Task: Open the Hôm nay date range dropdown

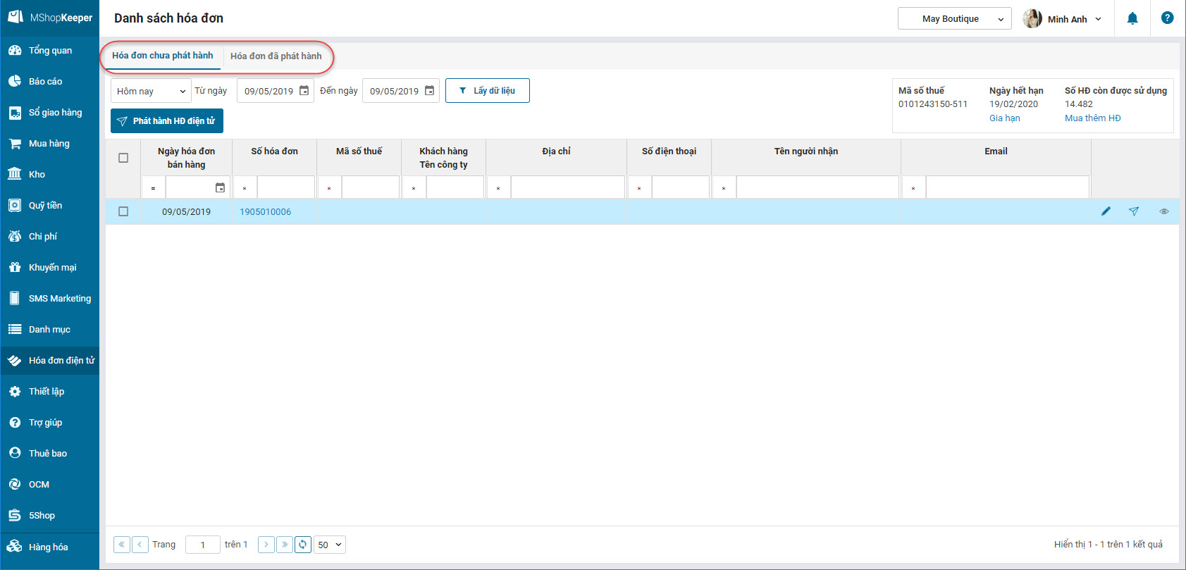Action: point(151,91)
